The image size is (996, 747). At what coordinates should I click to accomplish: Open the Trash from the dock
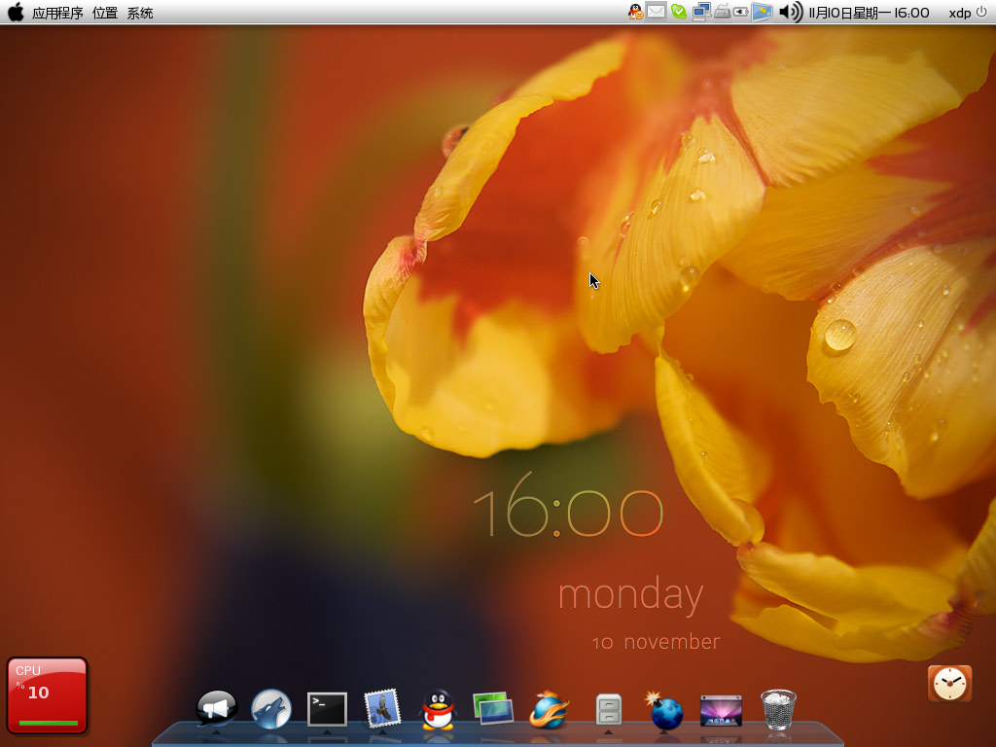[x=778, y=709]
